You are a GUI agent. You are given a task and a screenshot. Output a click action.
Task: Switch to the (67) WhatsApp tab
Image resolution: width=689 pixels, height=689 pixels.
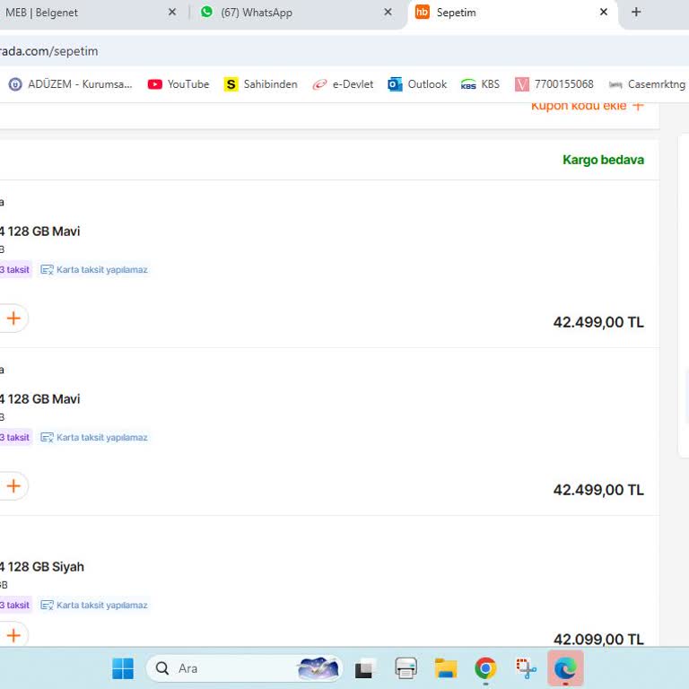[x=295, y=13]
